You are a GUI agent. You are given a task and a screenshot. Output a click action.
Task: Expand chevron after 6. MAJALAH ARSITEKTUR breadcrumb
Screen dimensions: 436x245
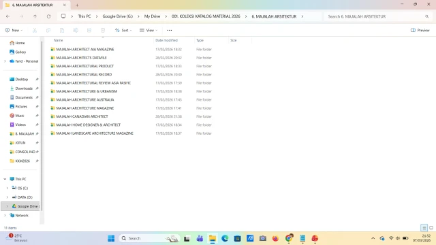pyautogui.click(x=302, y=16)
